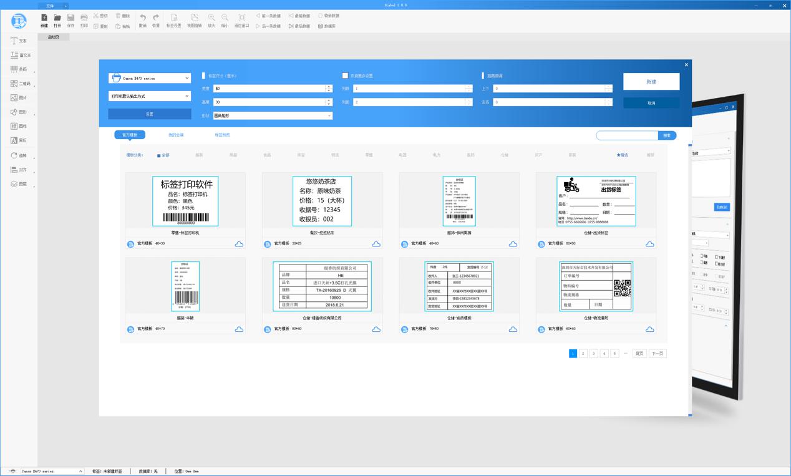Open the 仓储-物流编号 QR label thumbnail
This screenshot has width=791, height=476.
click(596, 286)
